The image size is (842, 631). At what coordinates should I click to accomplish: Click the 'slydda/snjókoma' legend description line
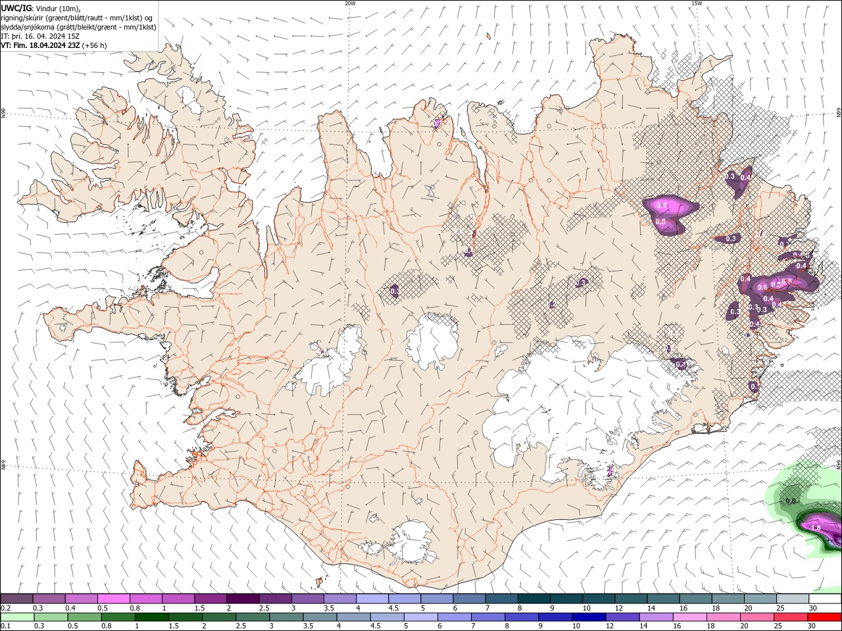coord(78,27)
